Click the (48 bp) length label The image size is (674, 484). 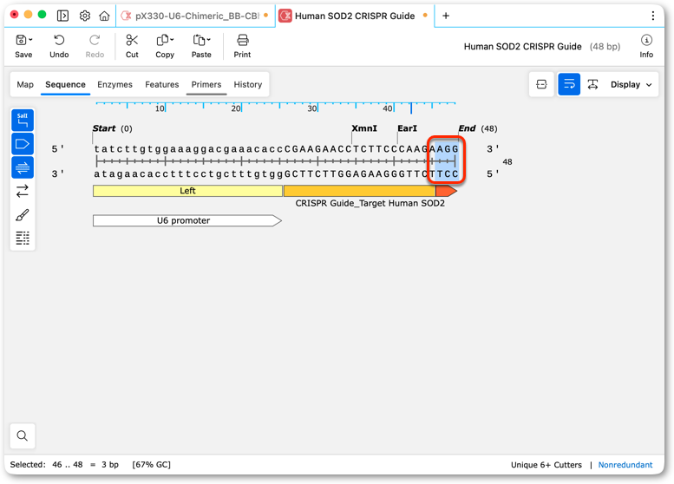[605, 47]
